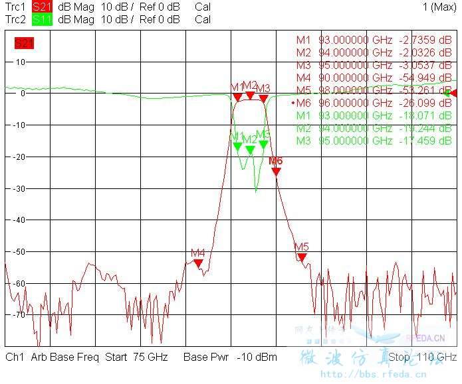Click the -60 dB y-axis label
The width and height of the screenshot is (462, 384).
point(19,283)
